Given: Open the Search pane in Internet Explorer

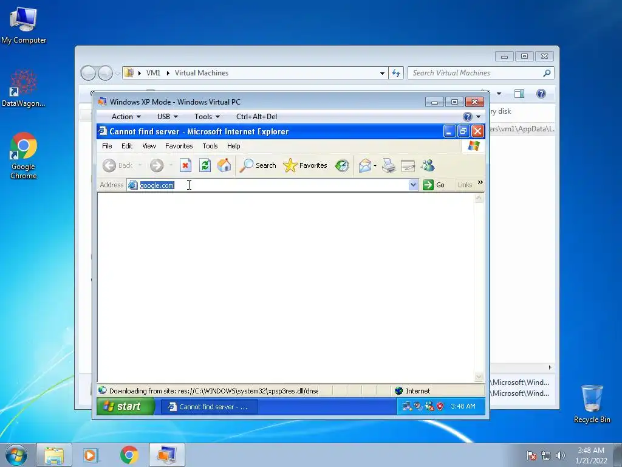Looking at the screenshot, I should (258, 165).
